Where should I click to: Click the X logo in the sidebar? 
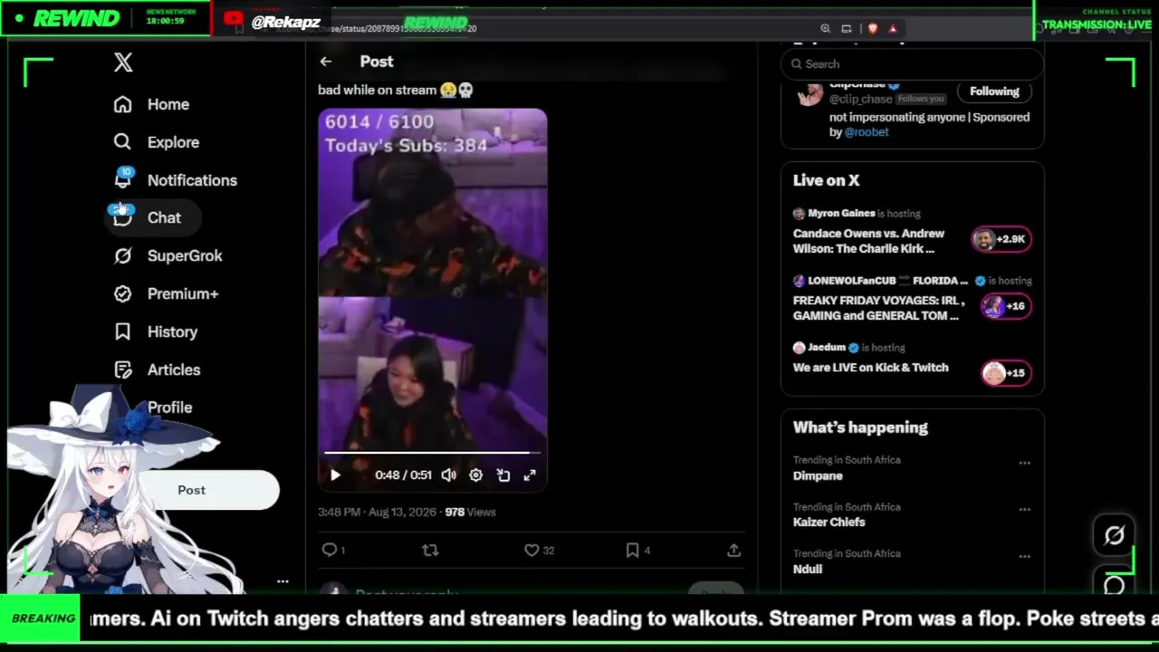(123, 62)
